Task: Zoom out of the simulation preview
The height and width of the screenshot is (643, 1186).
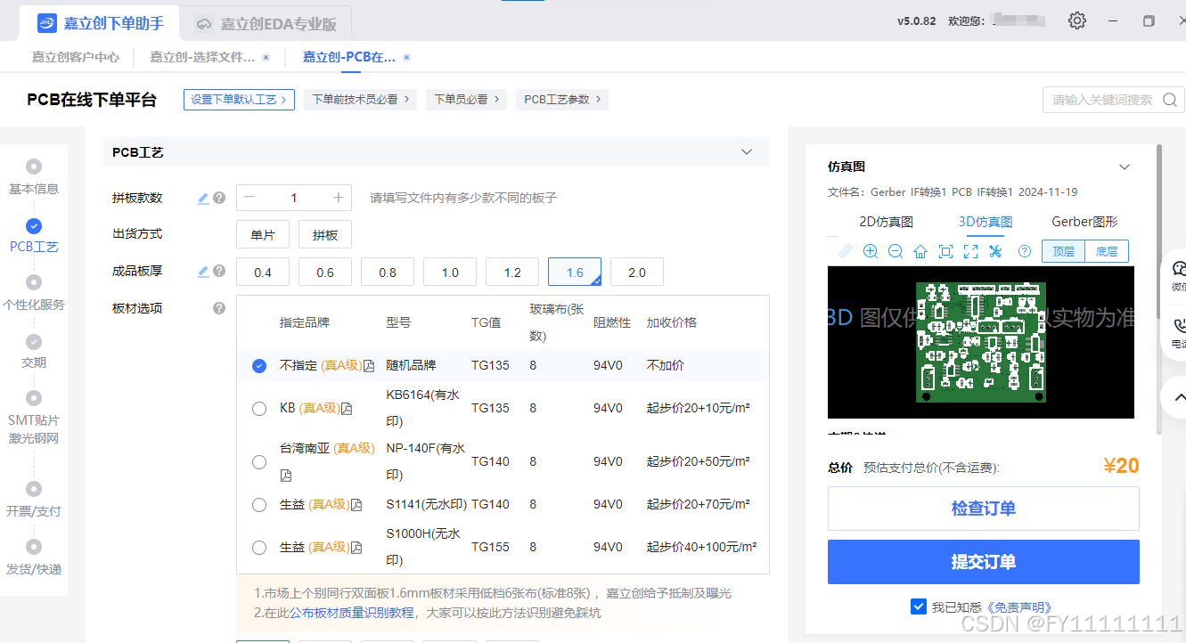Action: pyautogui.click(x=896, y=251)
